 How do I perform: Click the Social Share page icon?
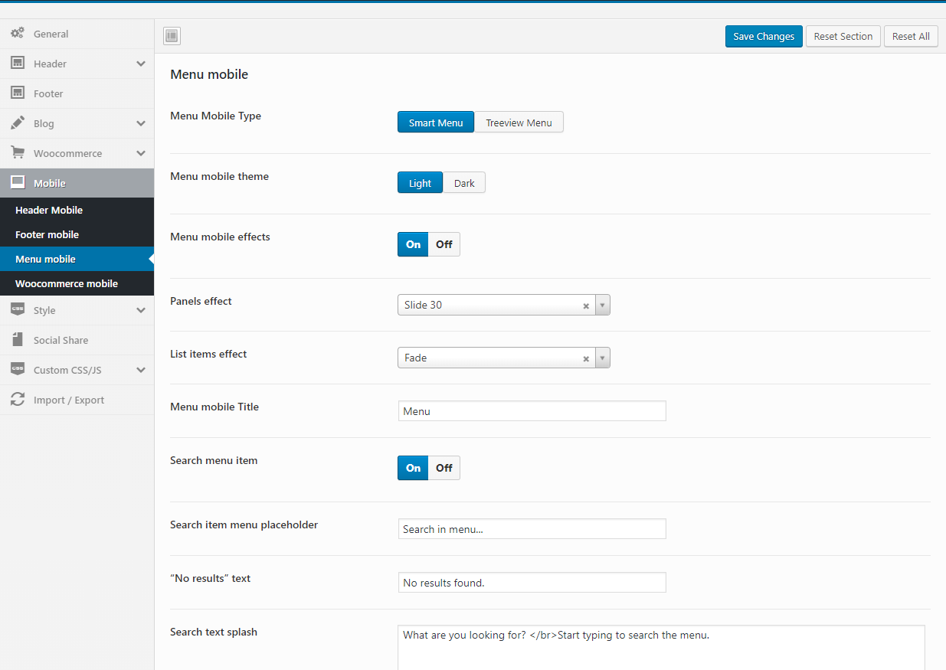tap(17, 340)
